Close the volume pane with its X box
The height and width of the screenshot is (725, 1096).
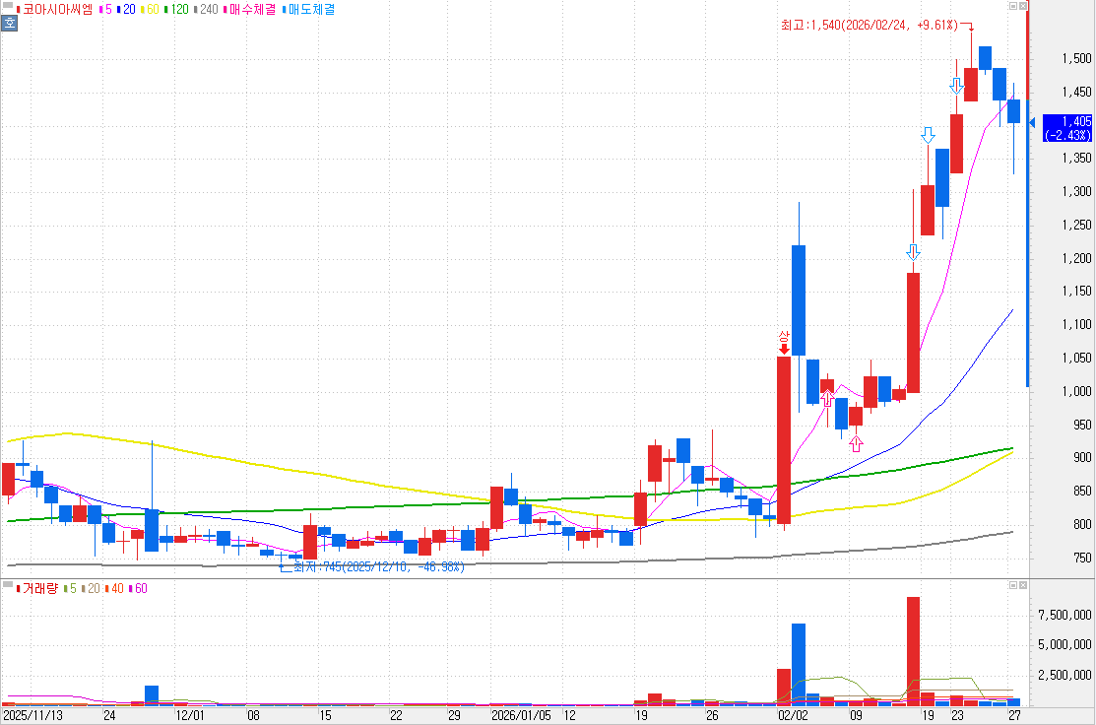(x=1023, y=586)
